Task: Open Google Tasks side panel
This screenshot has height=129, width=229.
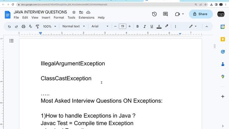Action: pyautogui.click(x=223, y=52)
